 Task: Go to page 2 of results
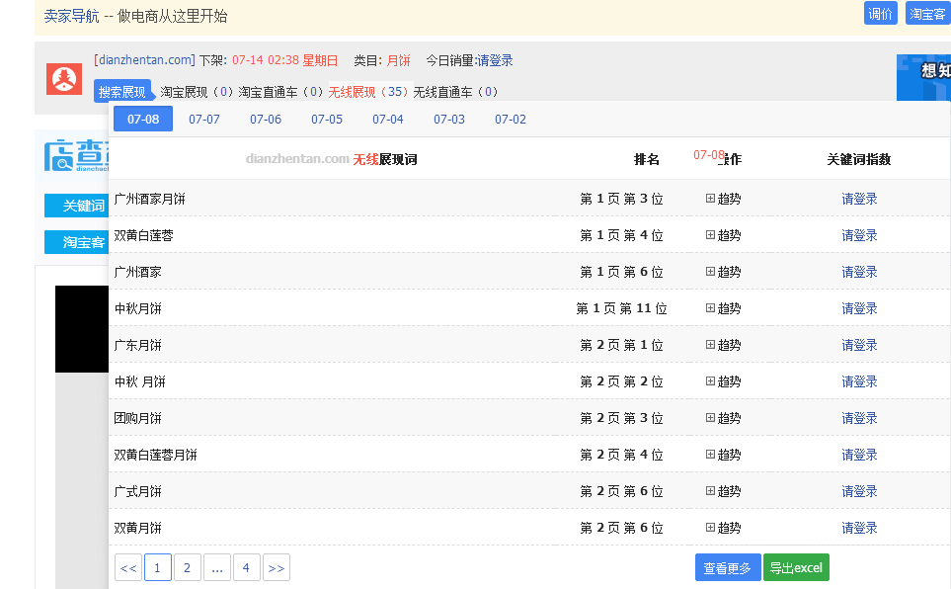pos(188,567)
